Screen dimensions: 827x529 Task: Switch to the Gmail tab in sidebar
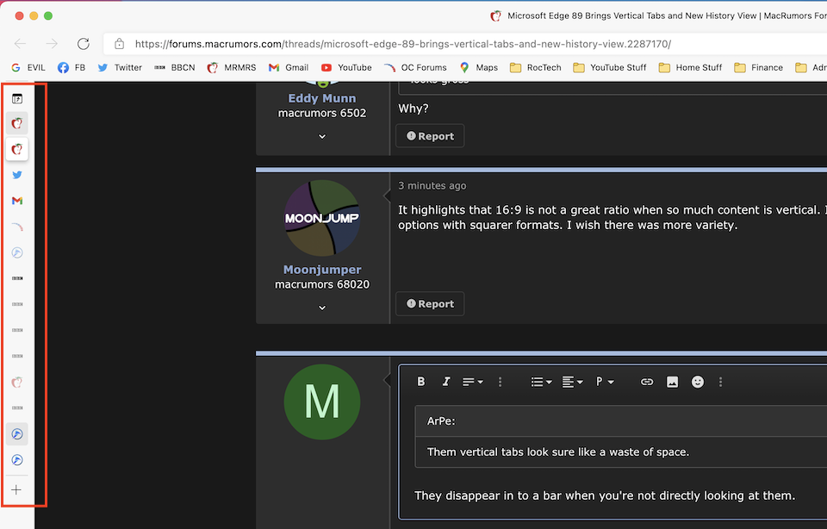(17, 201)
